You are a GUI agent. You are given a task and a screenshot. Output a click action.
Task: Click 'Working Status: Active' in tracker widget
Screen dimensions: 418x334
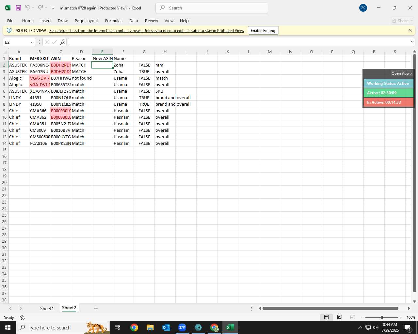(x=388, y=83)
